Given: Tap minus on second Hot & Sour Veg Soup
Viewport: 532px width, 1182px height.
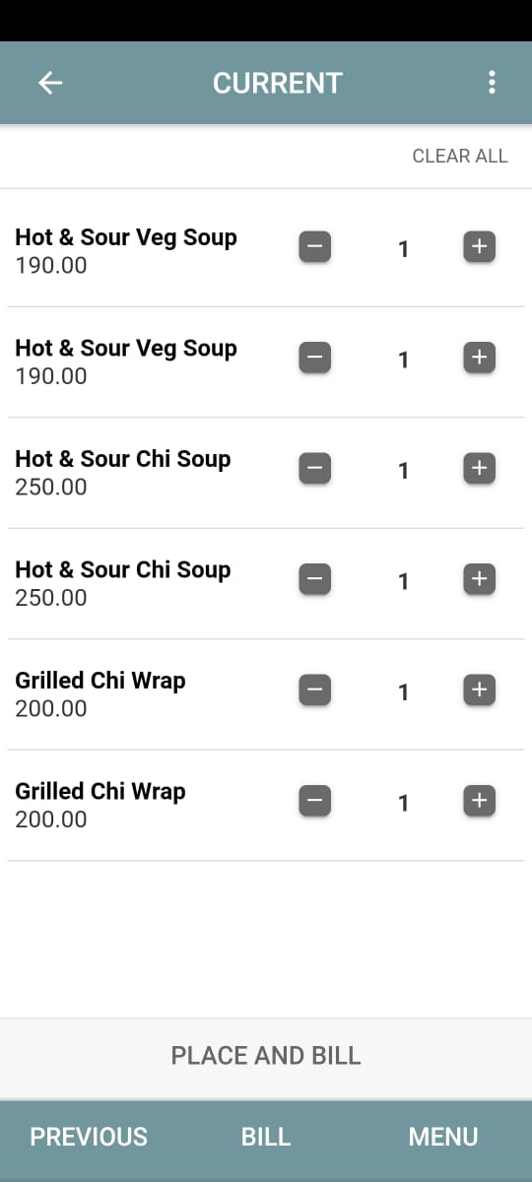Looking at the screenshot, I should [315, 358].
